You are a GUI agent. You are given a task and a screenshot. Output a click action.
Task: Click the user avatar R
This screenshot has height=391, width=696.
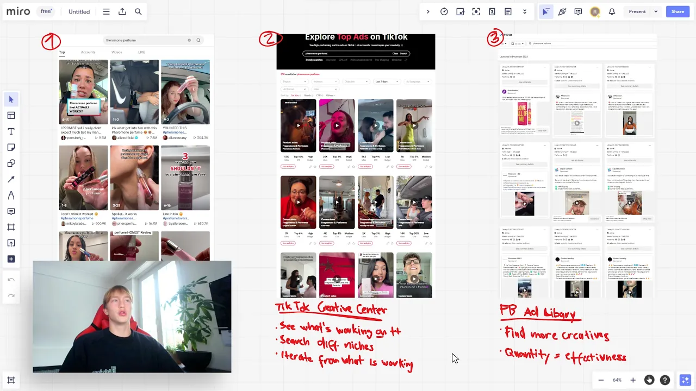click(x=595, y=11)
